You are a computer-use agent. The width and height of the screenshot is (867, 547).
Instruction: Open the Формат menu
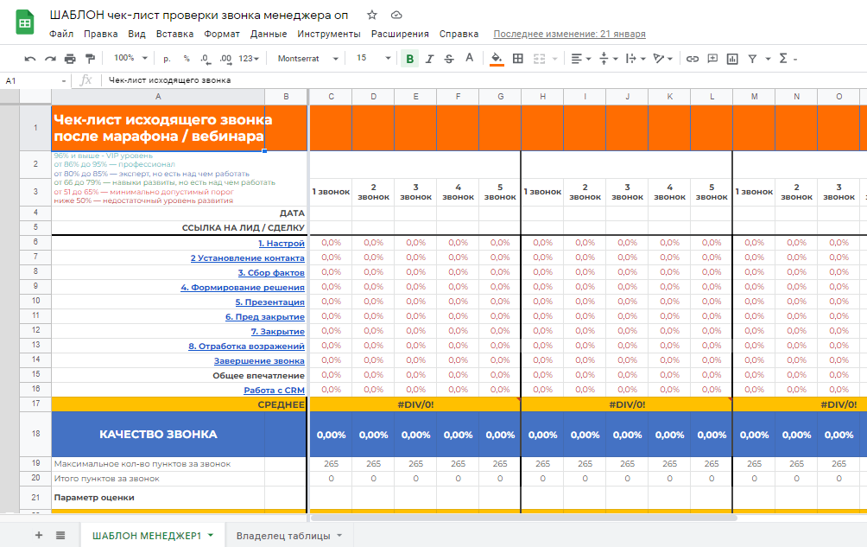222,34
